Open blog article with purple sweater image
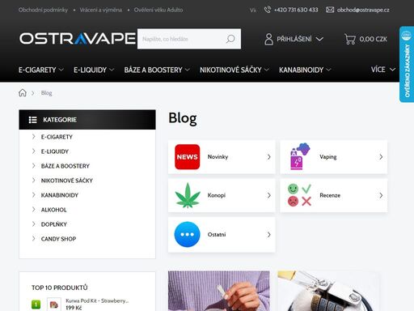The height and width of the screenshot is (311, 414). click(x=219, y=291)
